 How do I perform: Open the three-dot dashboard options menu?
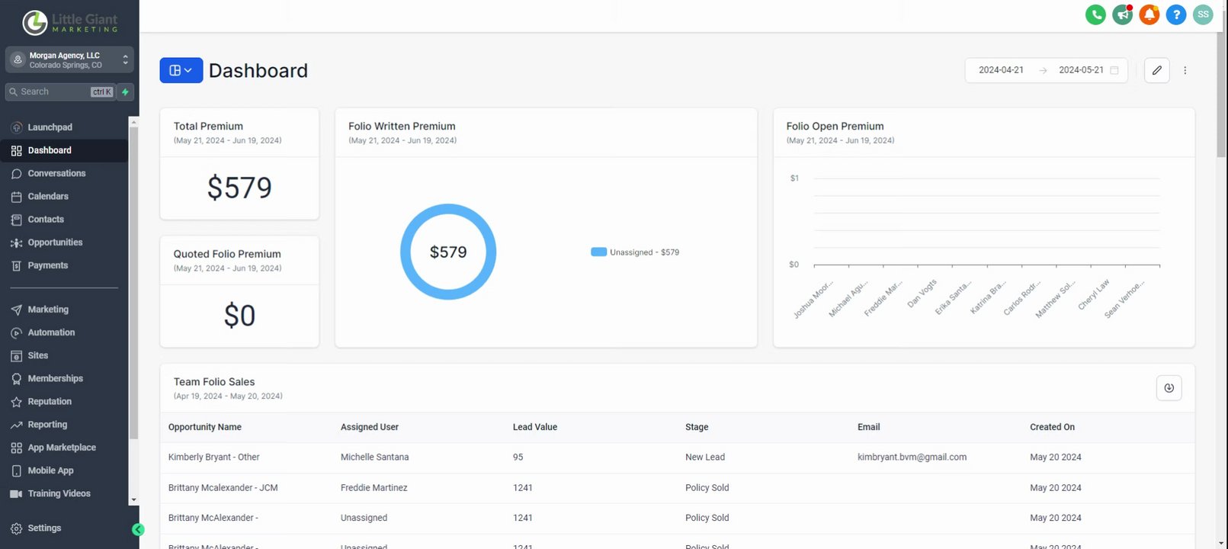(x=1185, y=70)
